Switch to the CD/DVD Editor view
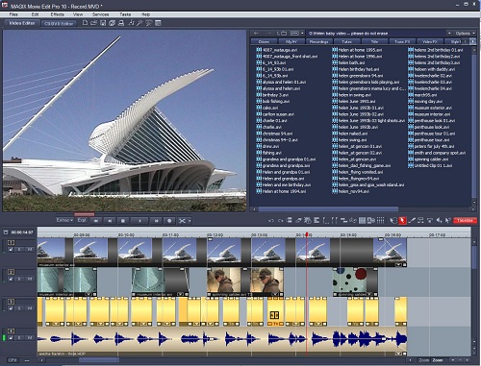The height and width of the screenshot is (366, 481). pos(59,23)
